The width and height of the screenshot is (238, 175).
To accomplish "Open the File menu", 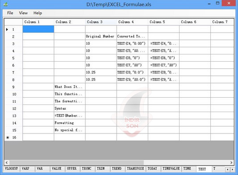I will click(10, 13).
